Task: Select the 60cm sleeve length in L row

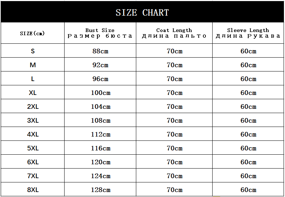Action: [x=248, y=79]
